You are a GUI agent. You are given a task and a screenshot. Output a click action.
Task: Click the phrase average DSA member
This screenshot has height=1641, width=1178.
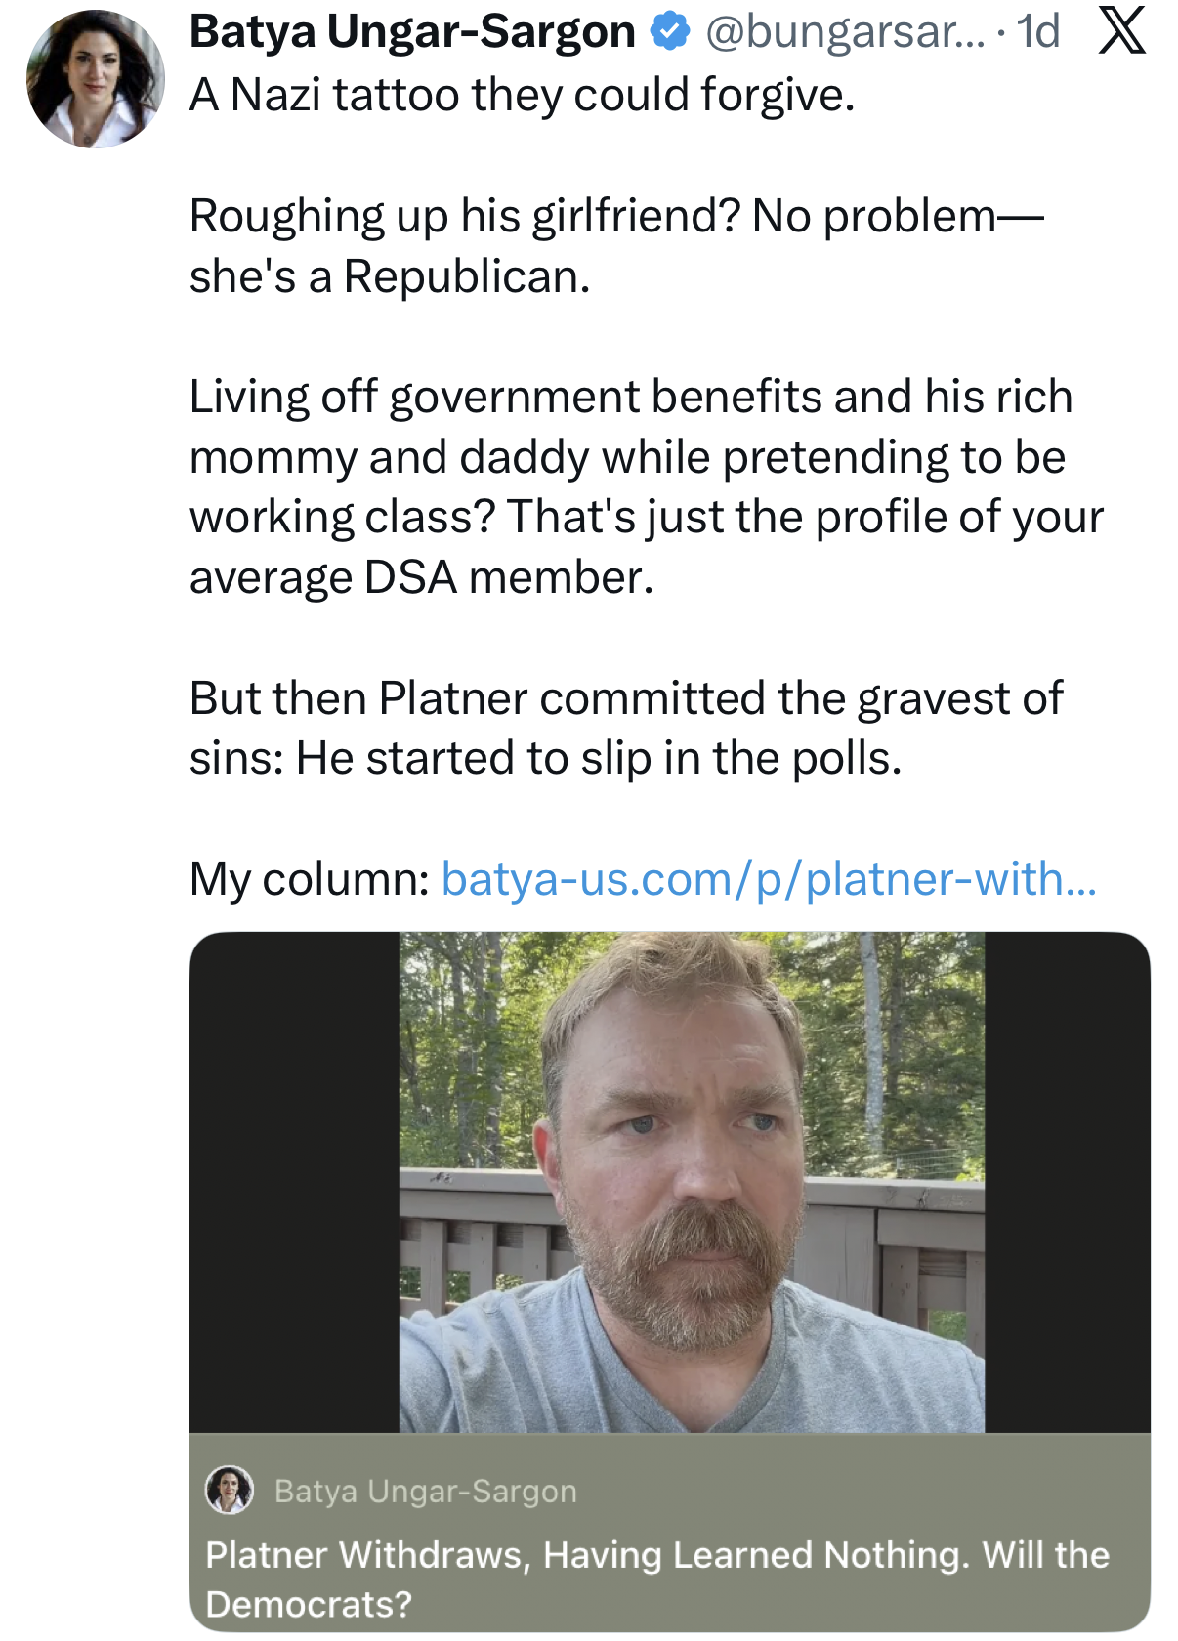click(x=421, y=577)
